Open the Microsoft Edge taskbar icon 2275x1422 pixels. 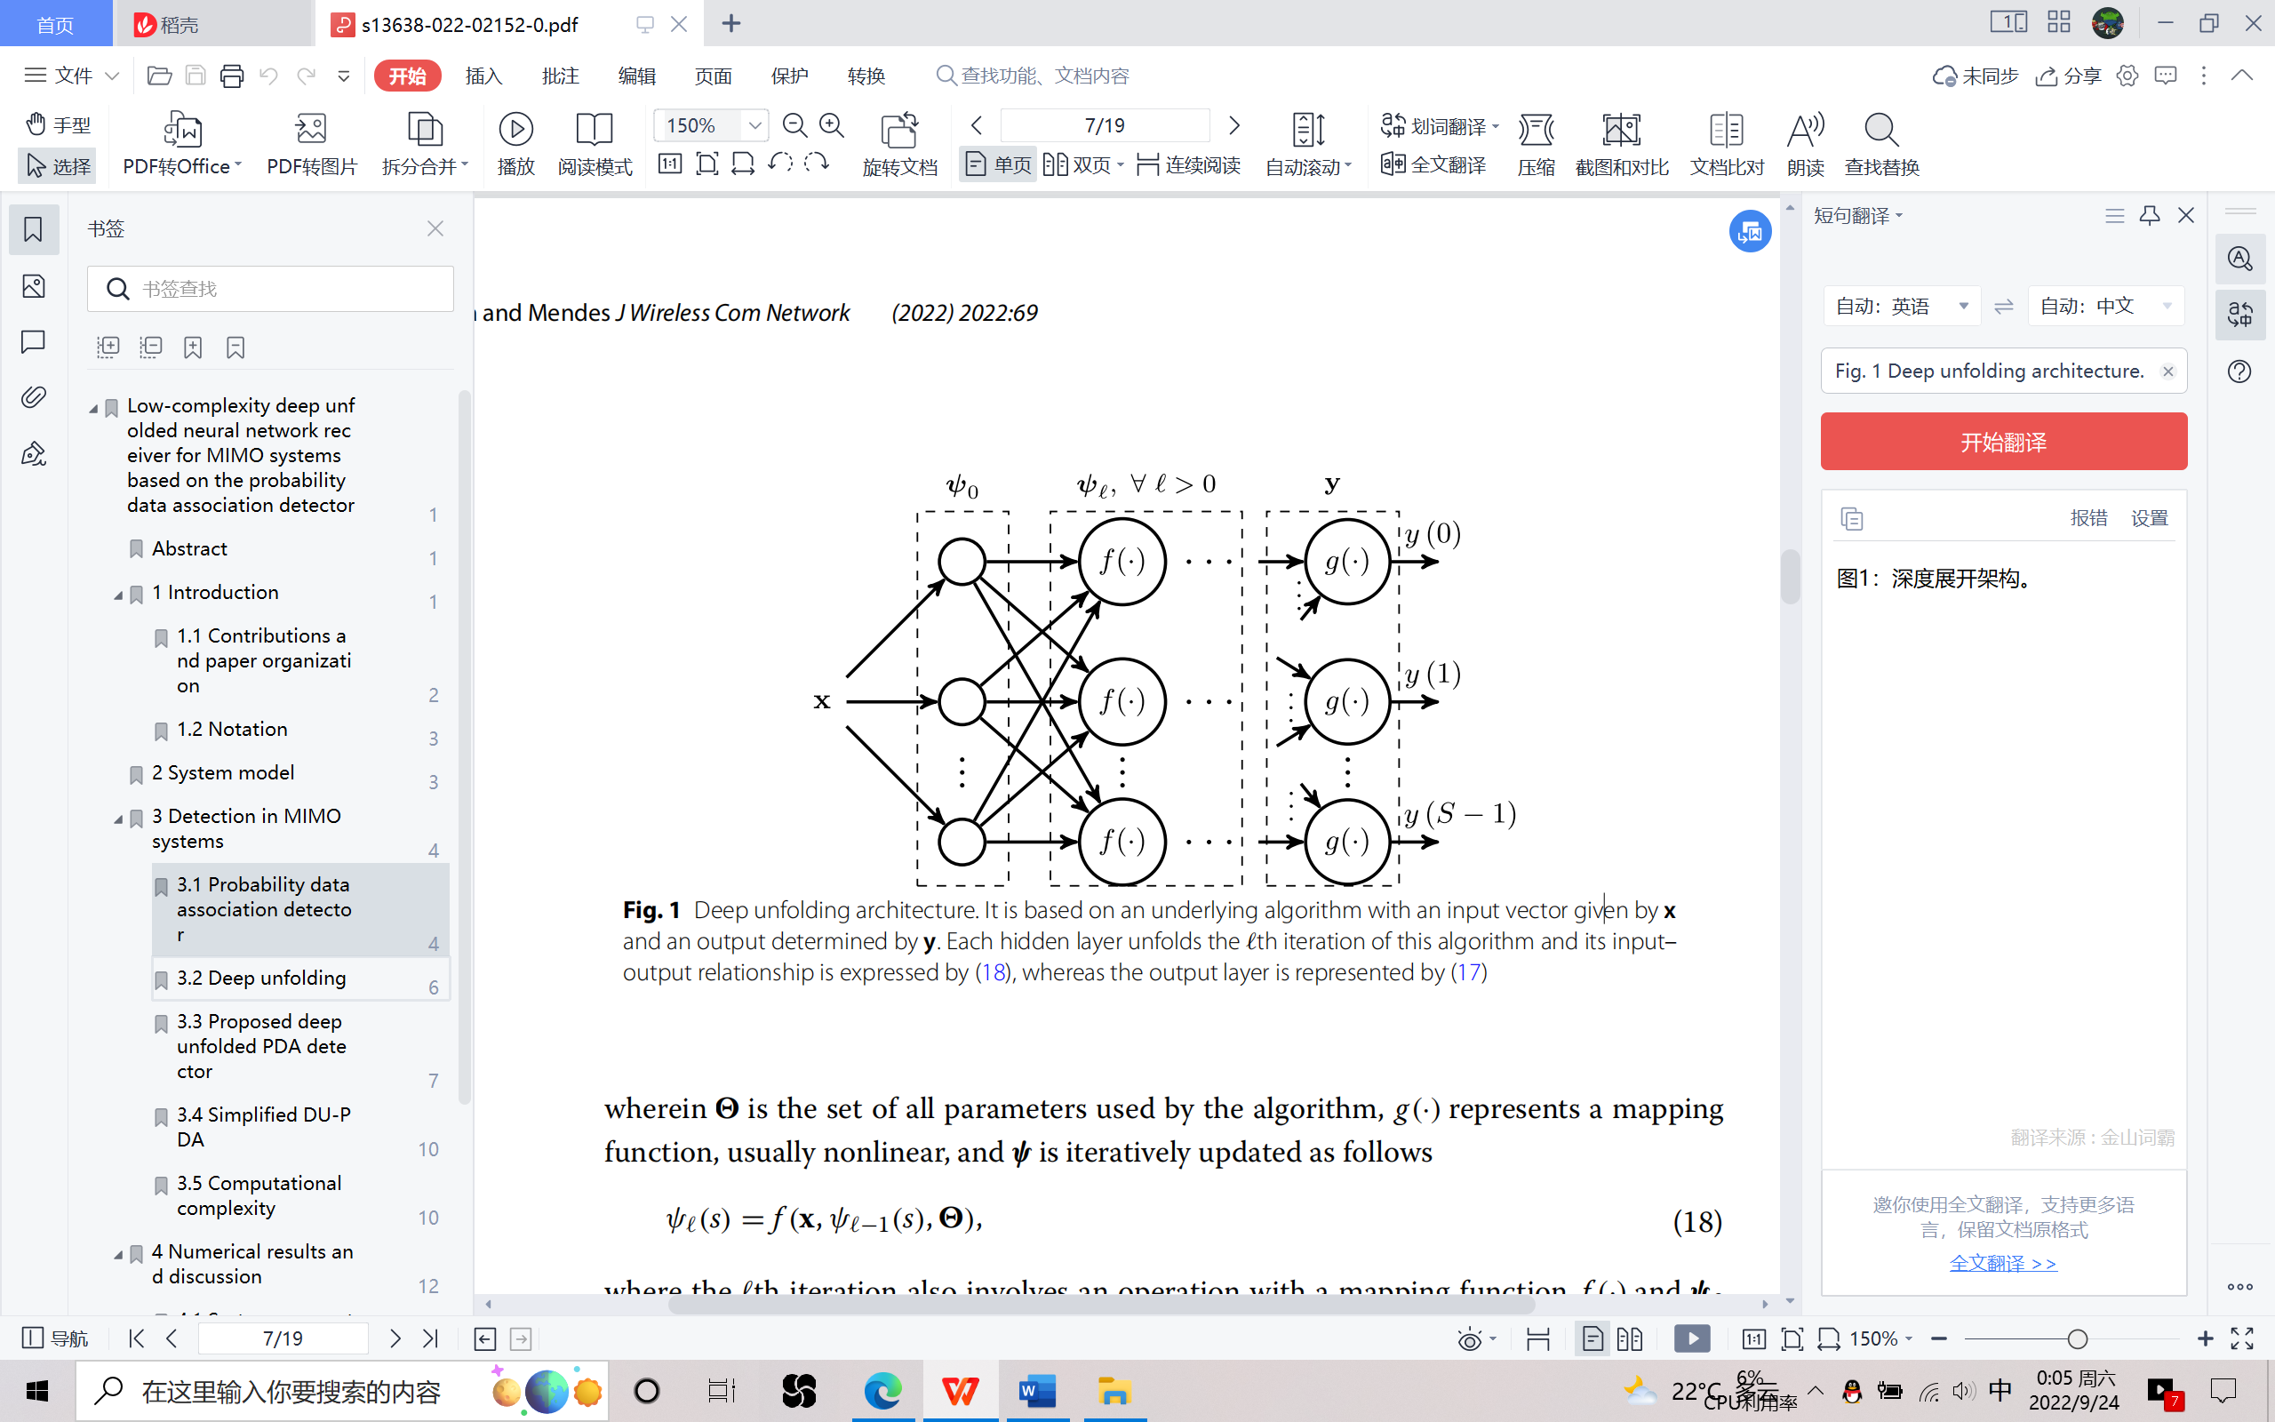pyautogui.click(x=882, y=1391)
